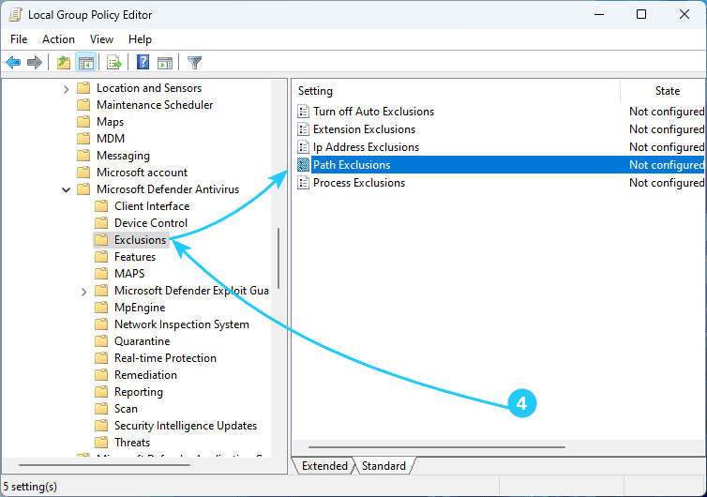
Task: Switch to the Extended tab
Action: pos(324,466)
